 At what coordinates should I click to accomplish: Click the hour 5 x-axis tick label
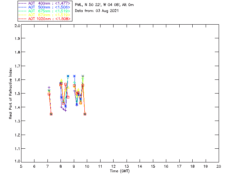21,166
